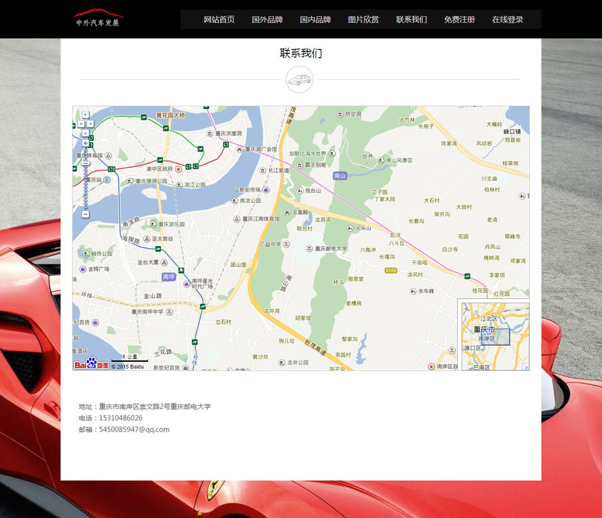Click the 长江索道 marker icon
This screenshot has height=518, width=602.
point(263,170)
